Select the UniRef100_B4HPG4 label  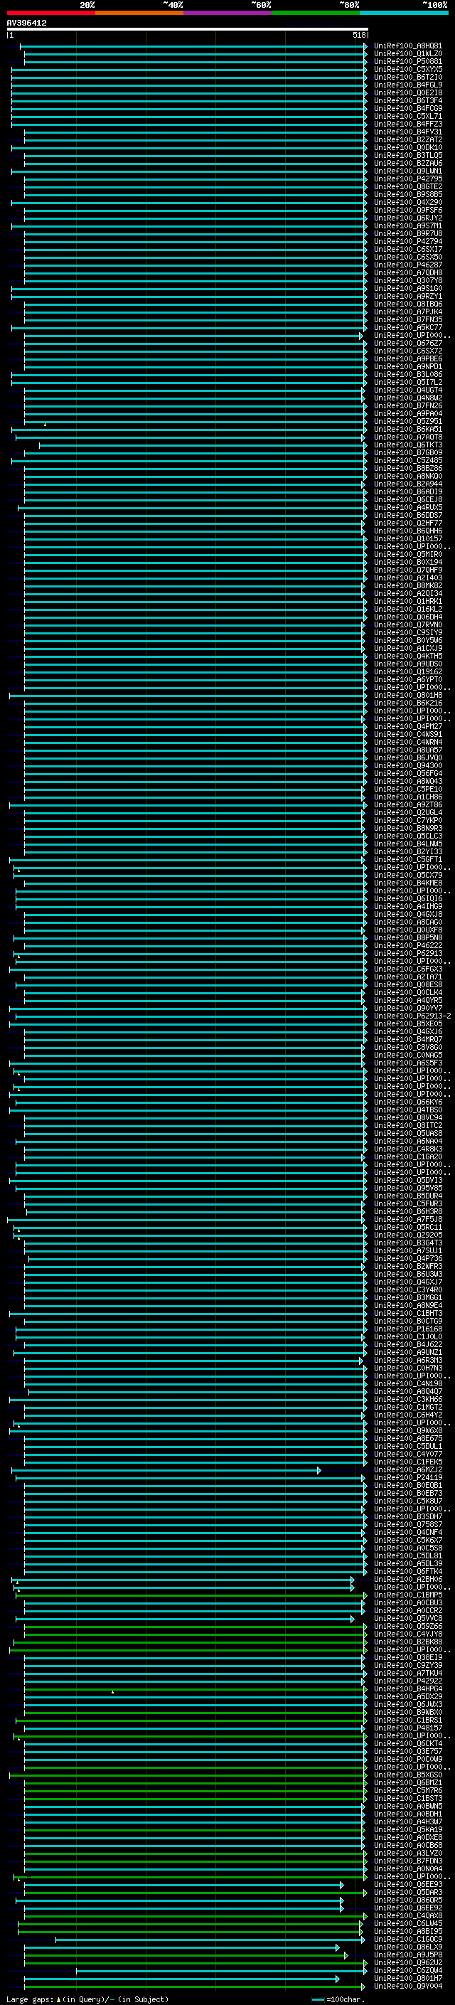408,1688
